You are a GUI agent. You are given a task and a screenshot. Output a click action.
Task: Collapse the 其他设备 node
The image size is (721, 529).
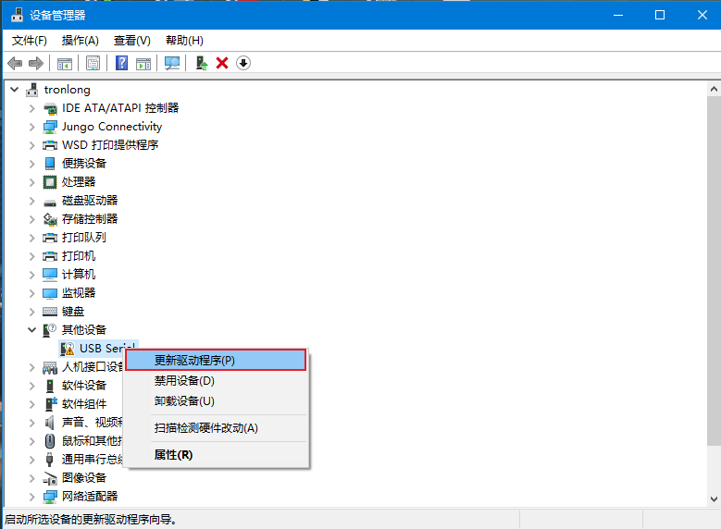[x=31, y=330]
